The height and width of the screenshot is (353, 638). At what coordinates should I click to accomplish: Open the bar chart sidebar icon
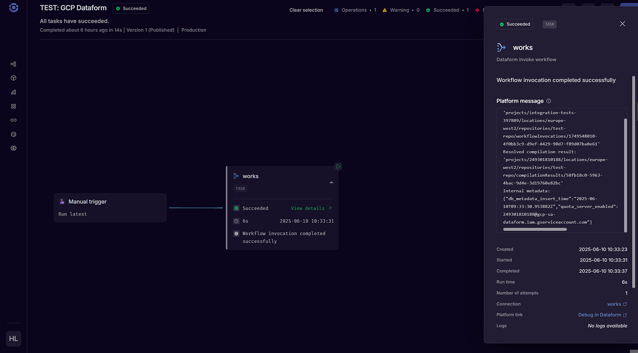[x=14, y=92]
